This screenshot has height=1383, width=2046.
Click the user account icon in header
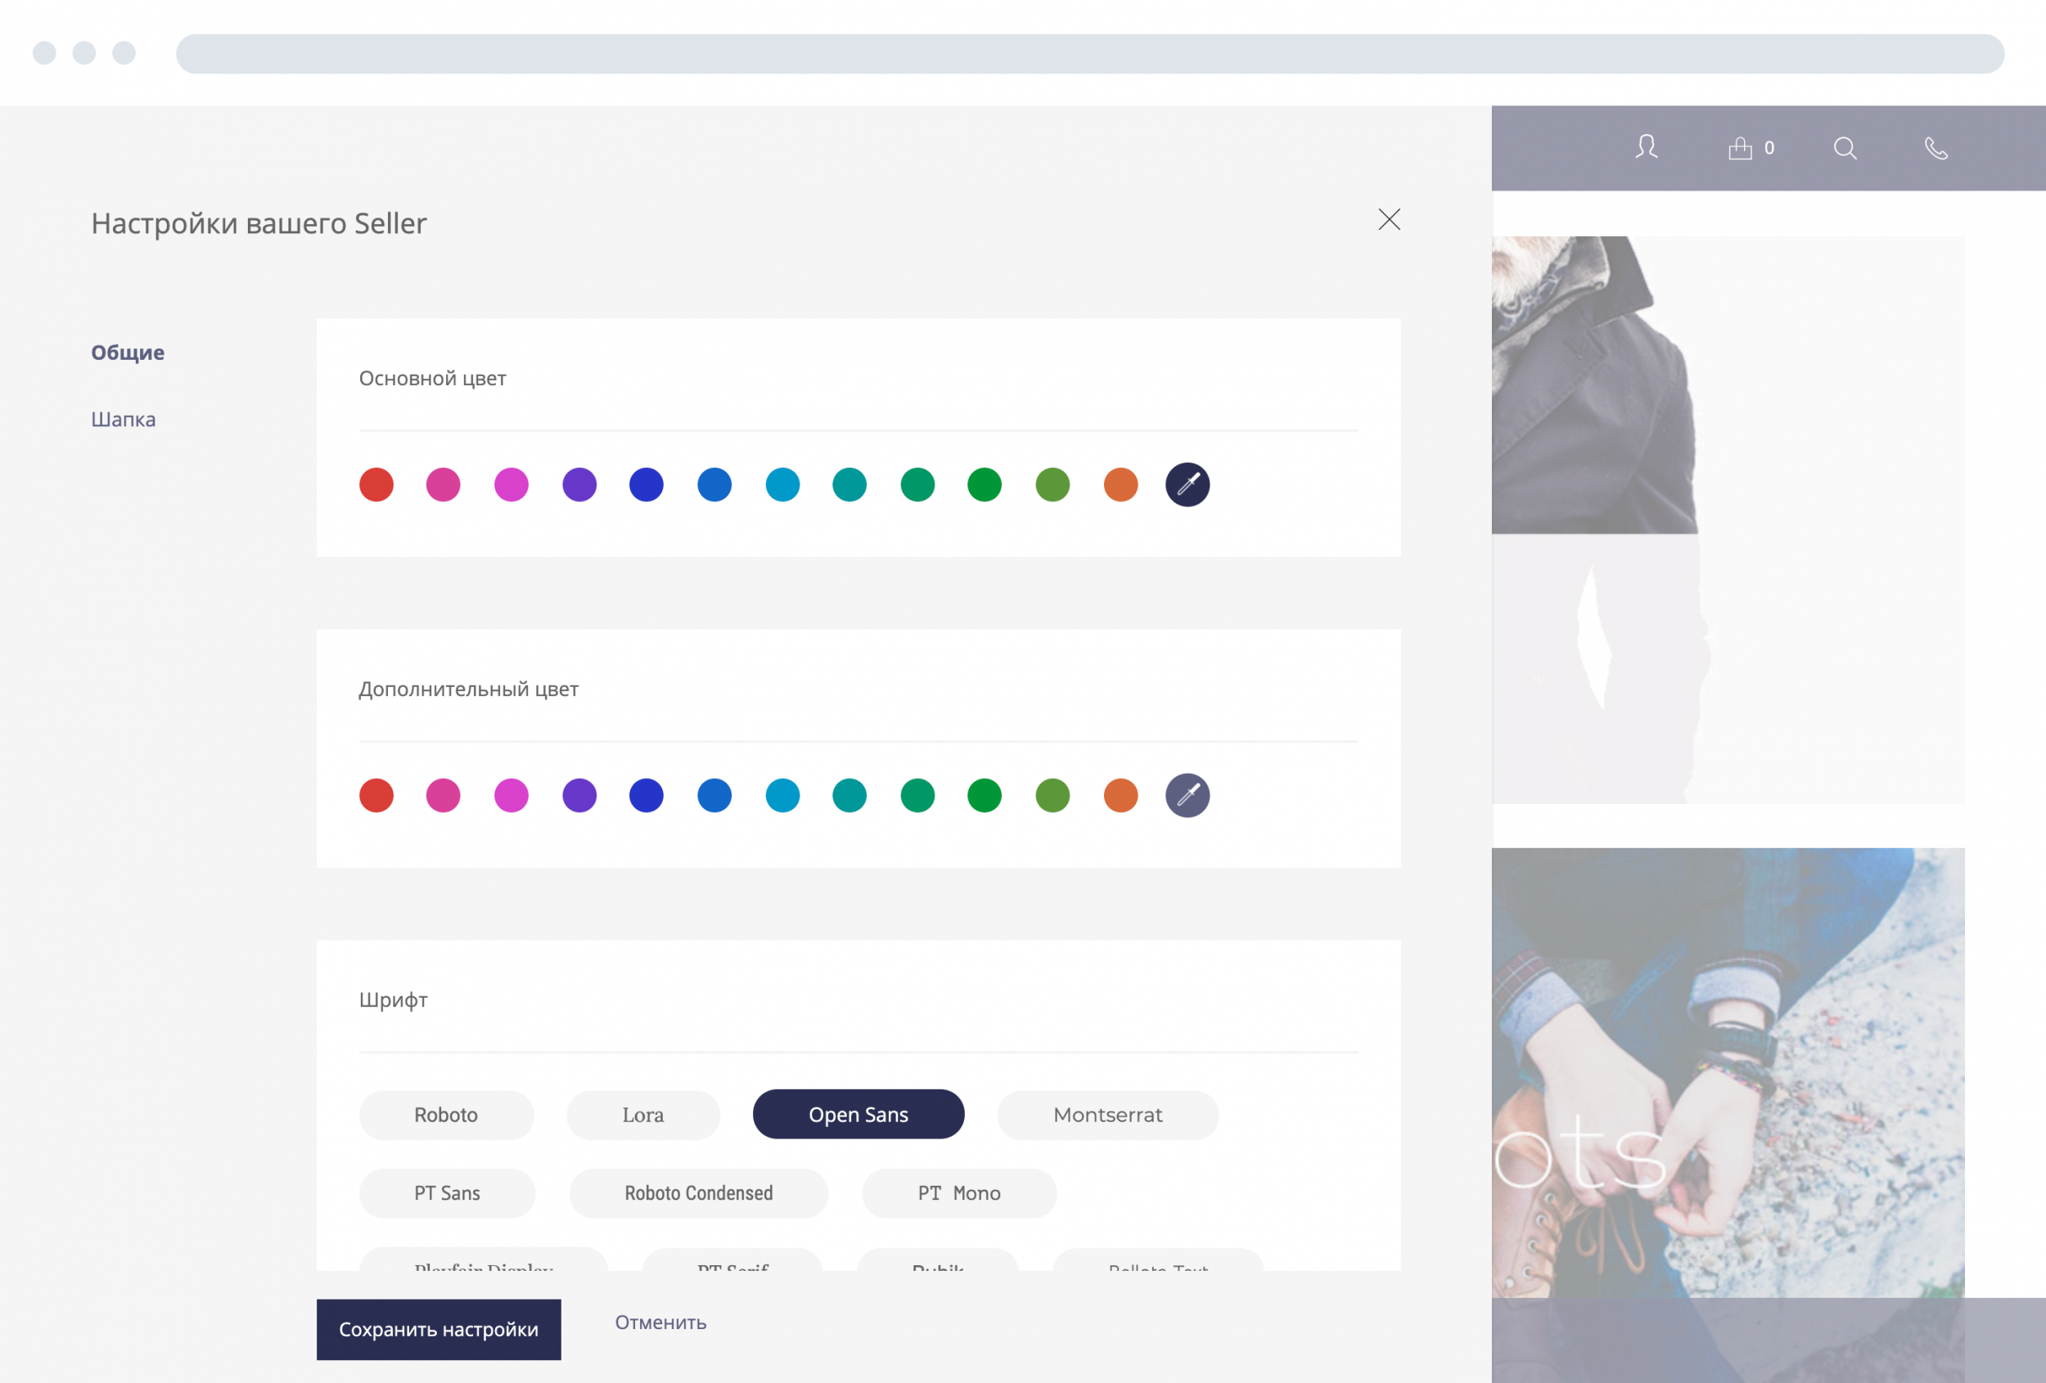pos(1647,148)
